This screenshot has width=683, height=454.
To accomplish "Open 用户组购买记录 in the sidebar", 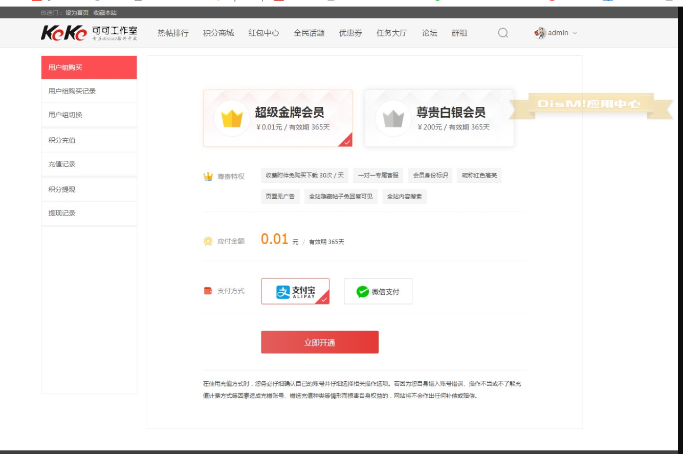I will pyautogui.click(x=72, y=91).
